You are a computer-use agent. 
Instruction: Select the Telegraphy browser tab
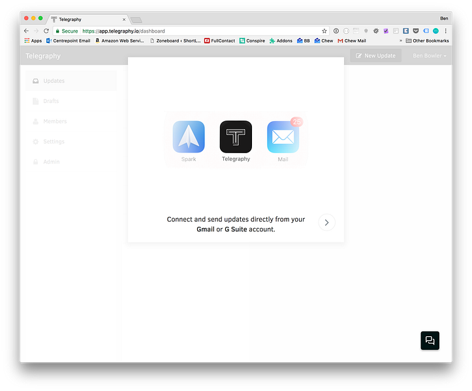[x=88, y=20]
